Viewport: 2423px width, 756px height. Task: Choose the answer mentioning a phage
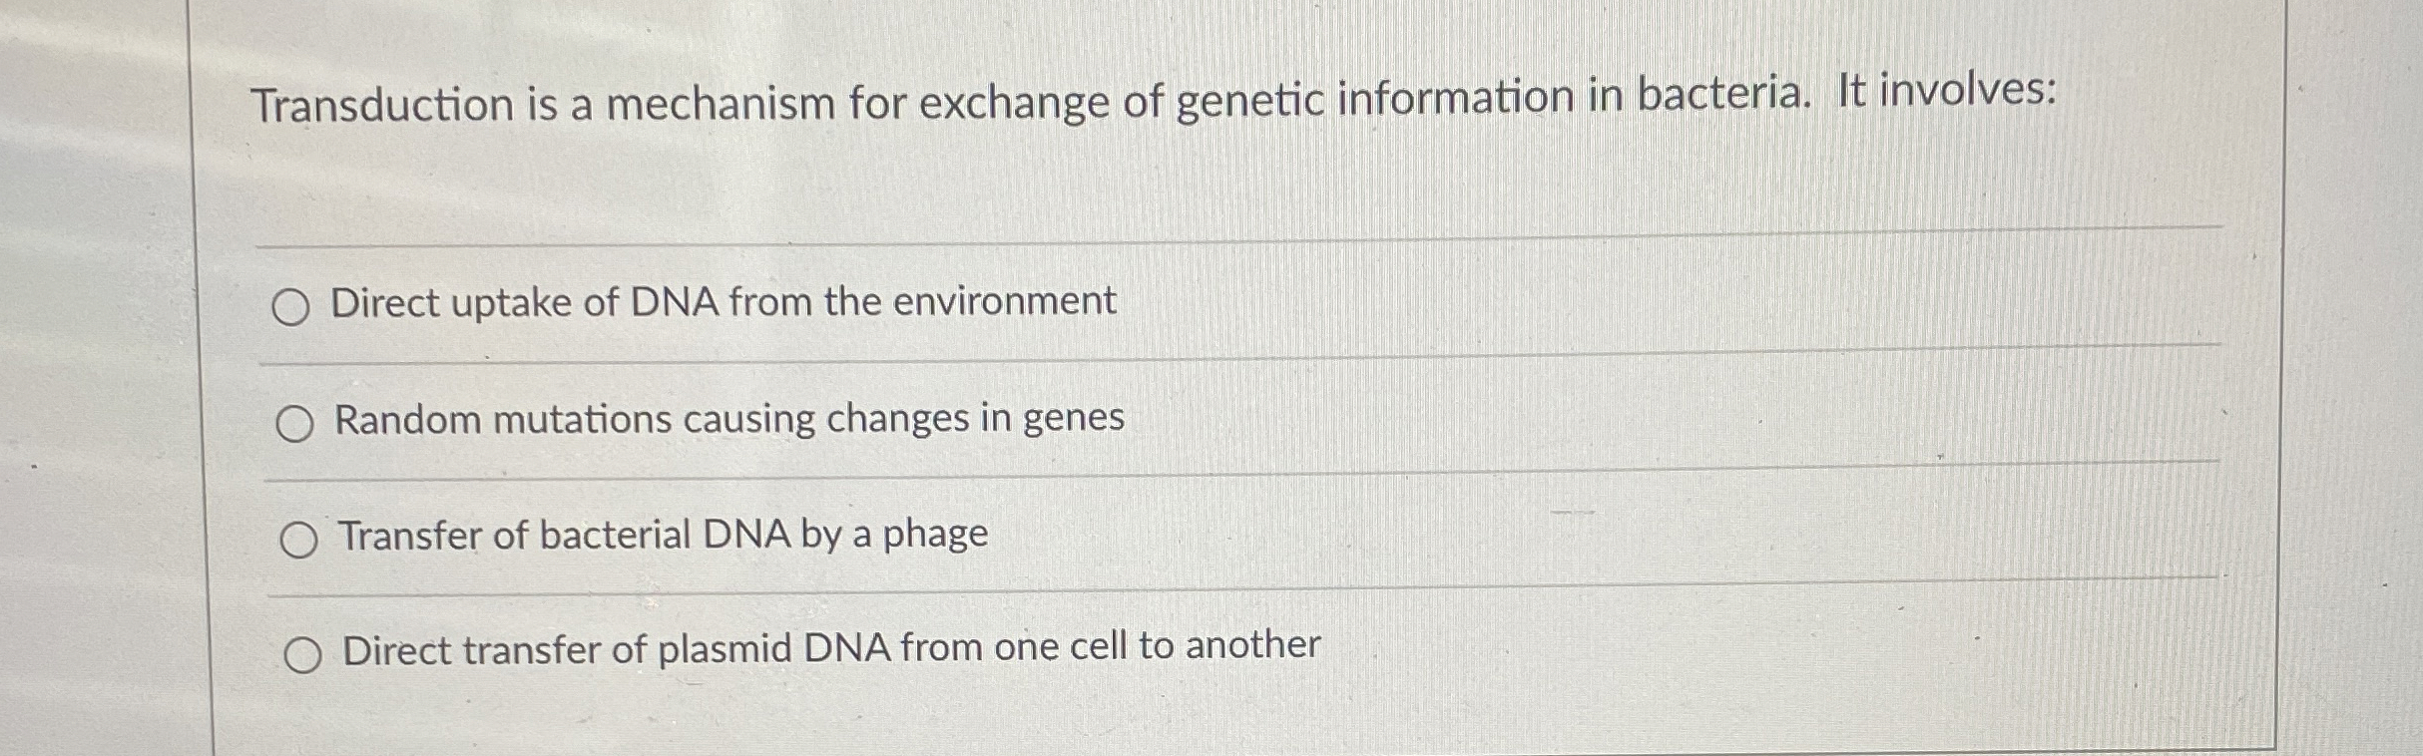point(662,536)
